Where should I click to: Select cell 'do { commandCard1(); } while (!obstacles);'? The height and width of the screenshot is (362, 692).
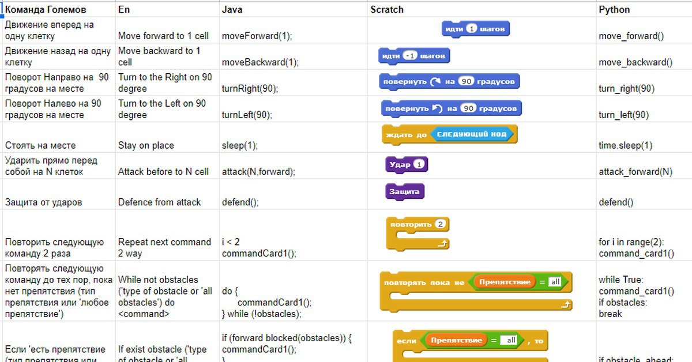click(293, 291)
